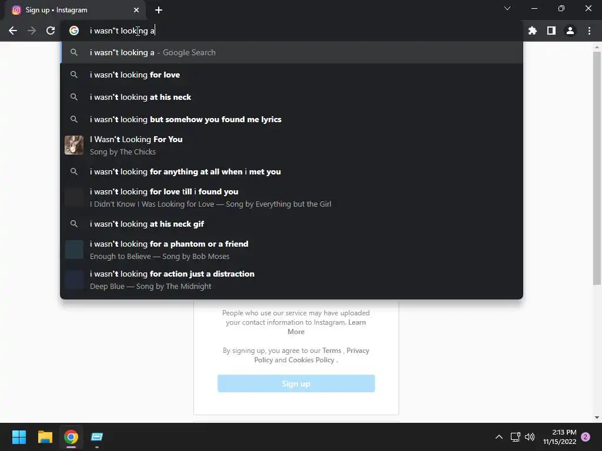Choose suggestion "i wasn't looking for love"
The image size is (602, 451).
(x=292, y=75)
